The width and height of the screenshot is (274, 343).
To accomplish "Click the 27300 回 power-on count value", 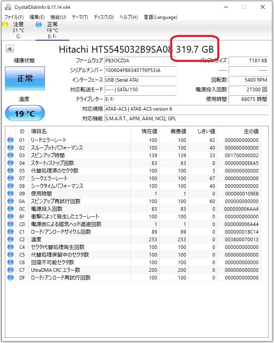I will click(x=248, y=89).
